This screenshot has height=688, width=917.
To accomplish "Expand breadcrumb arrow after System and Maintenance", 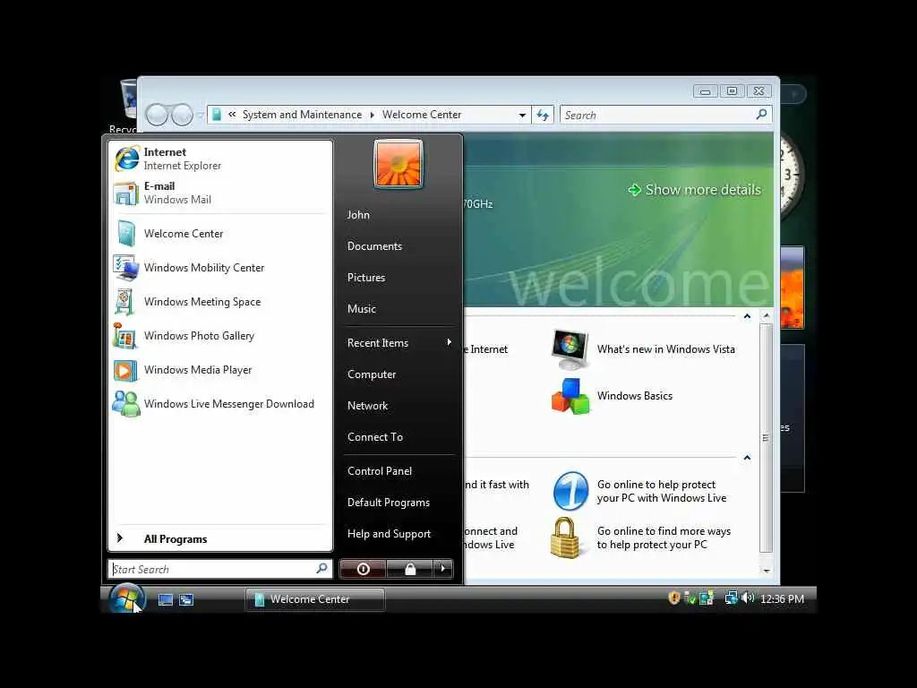I will point(372,115).
